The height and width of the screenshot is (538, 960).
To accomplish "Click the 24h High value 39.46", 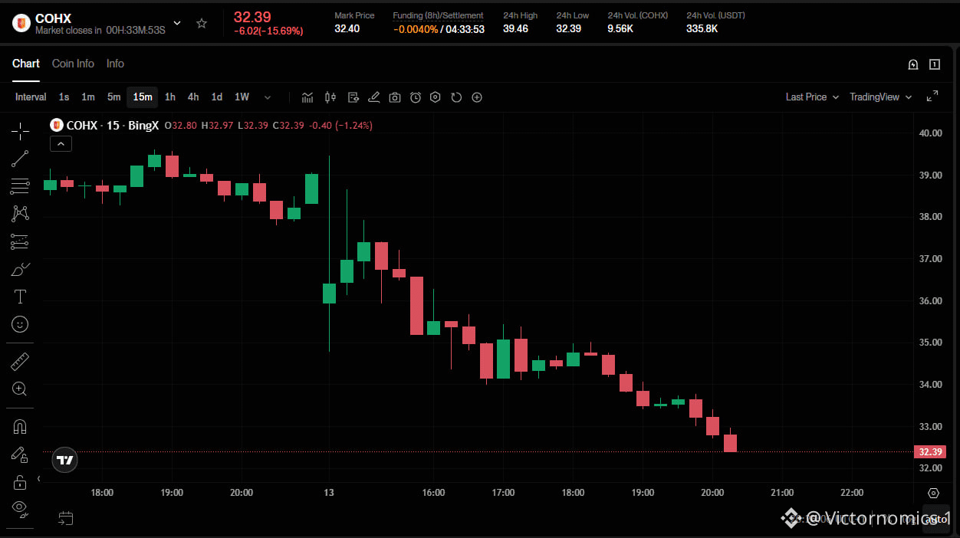I will click(x=515, y=29).
